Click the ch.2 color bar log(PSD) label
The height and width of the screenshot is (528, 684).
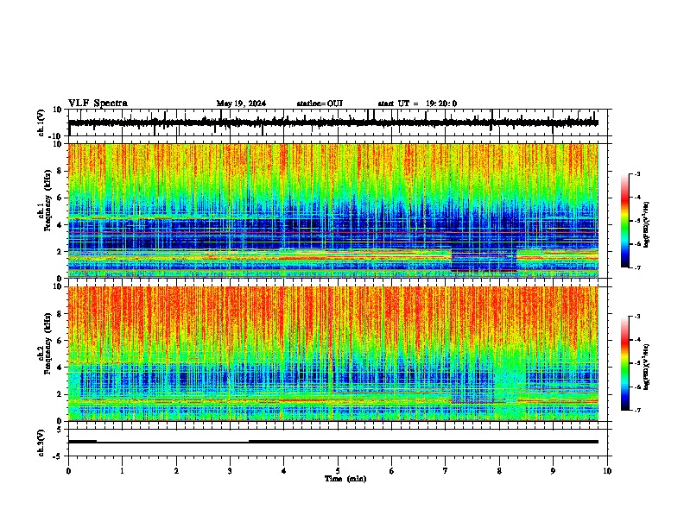point(647,367)
